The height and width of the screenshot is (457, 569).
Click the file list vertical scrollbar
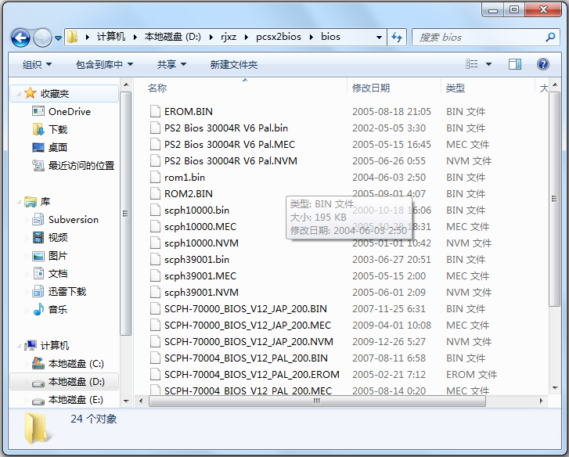554,199
